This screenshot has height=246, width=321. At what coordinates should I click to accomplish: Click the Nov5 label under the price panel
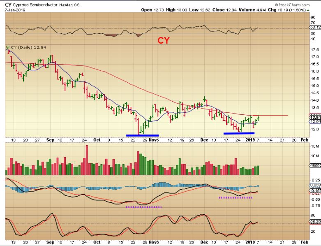154,140
